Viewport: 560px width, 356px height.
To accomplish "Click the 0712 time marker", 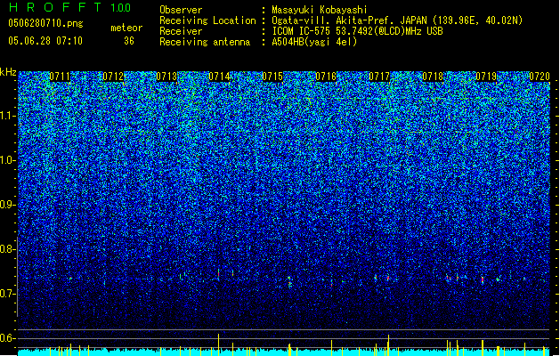I will 113,77.
